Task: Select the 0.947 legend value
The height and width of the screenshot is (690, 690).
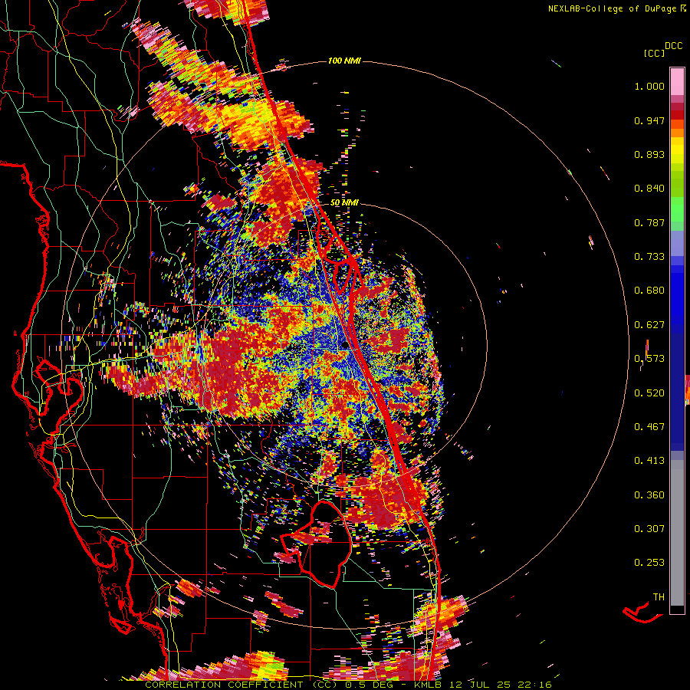Action: pos(649,120)
